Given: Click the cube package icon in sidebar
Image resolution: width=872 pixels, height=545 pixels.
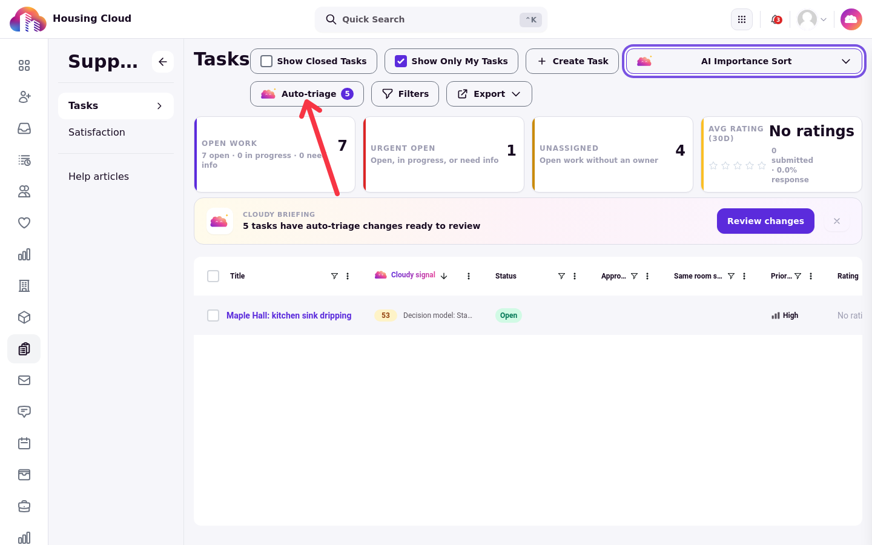Looking at the screenshot, I should 24,317.
